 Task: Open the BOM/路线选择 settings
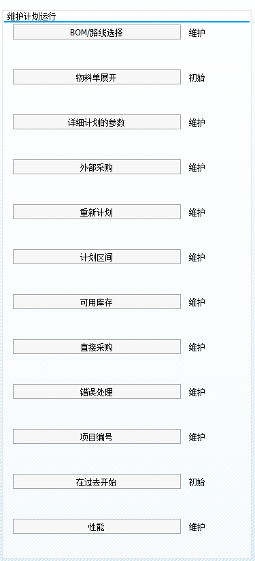[97, 32]
